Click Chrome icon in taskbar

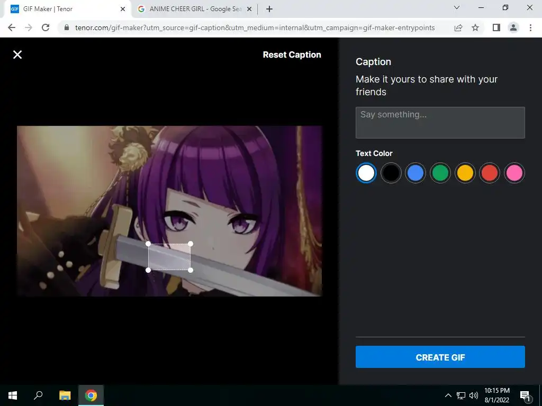pos(91,395)
